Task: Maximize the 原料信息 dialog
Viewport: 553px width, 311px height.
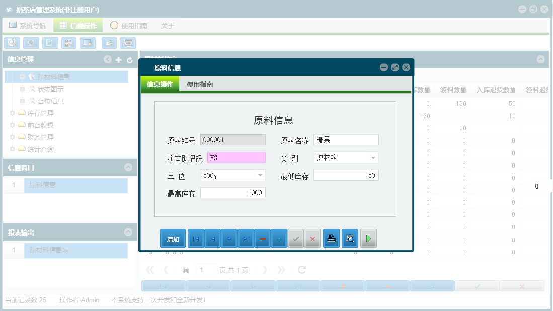Action: [x=395, y=67]
